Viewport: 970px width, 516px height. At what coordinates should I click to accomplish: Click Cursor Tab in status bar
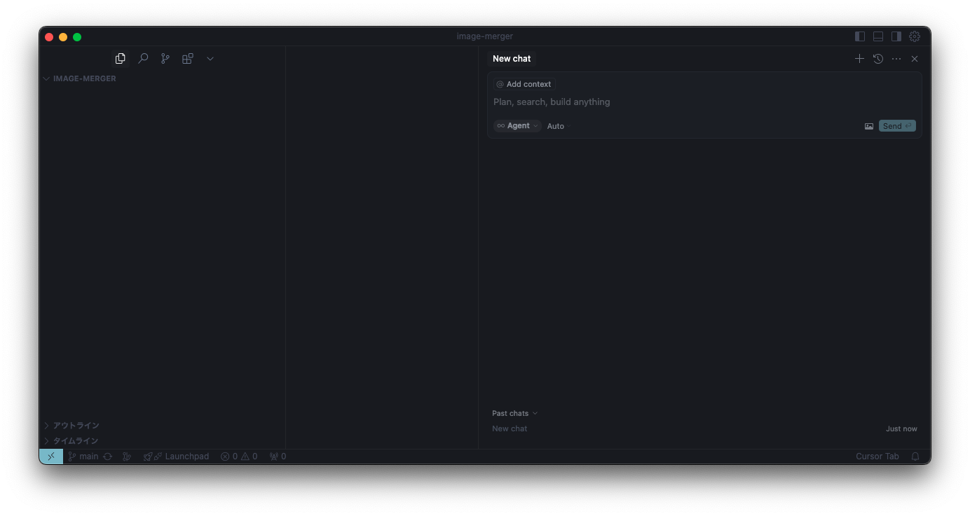point(877,456)
